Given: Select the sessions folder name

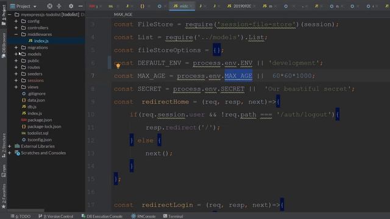Looking at the screenshot, I should [x=35, y=80].
